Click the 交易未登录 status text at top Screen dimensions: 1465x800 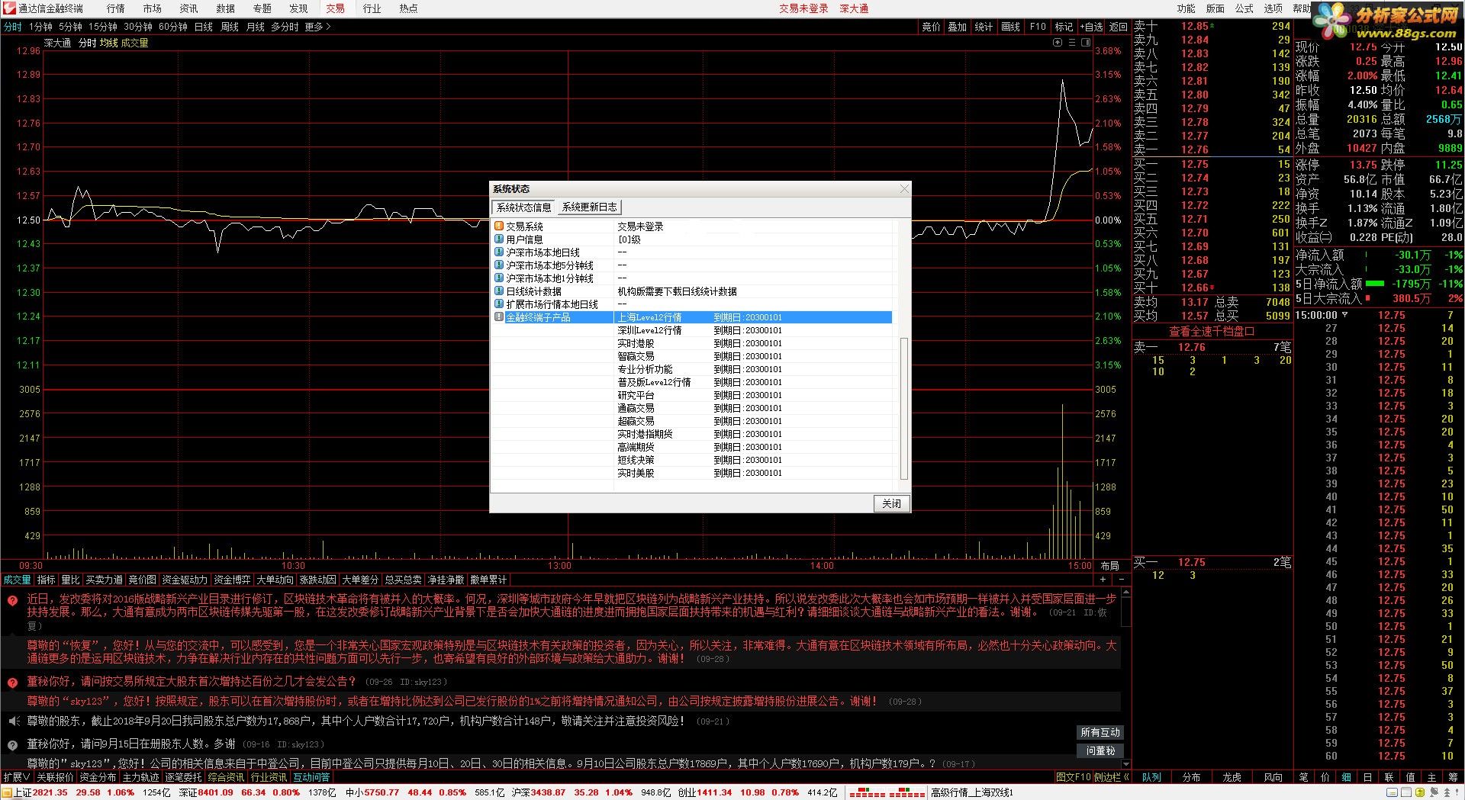click(x=803, y=8)
